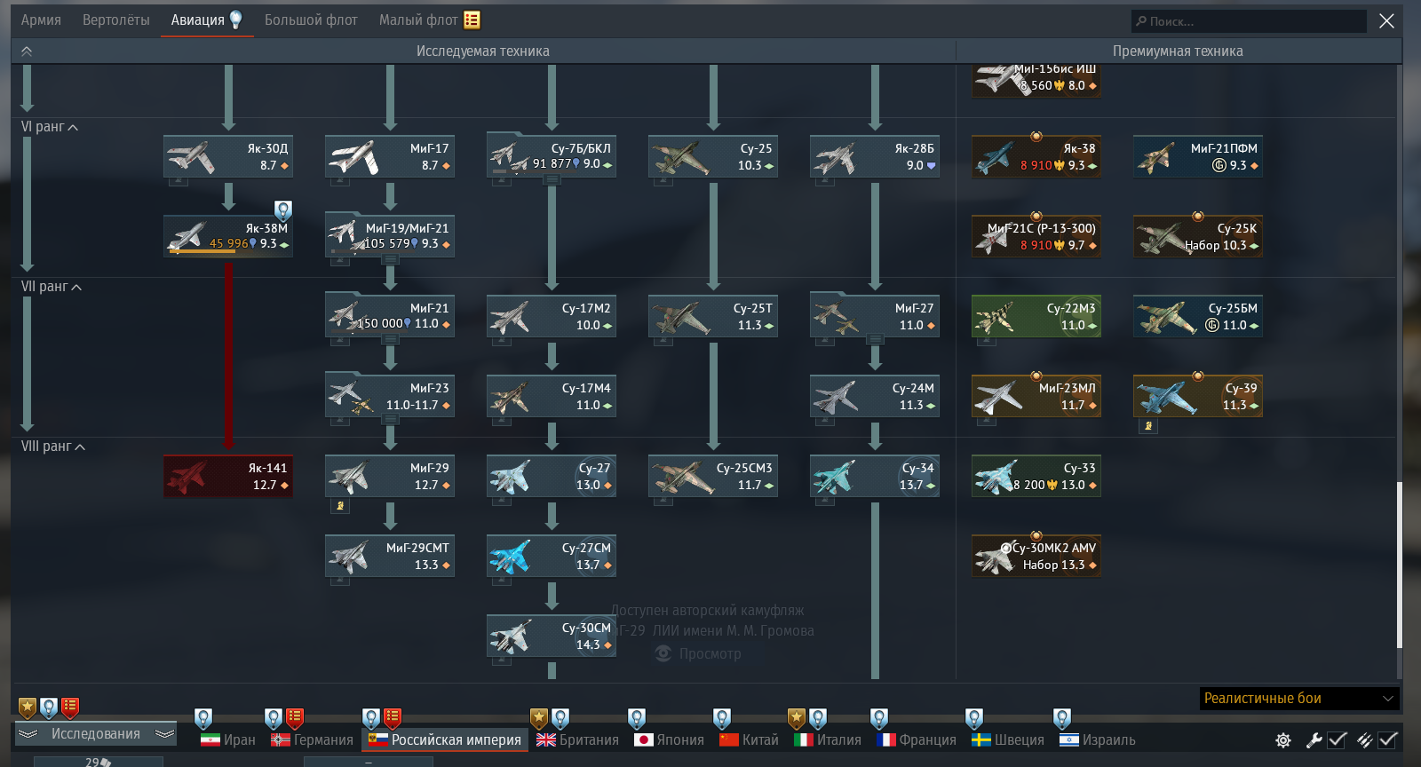The width and height of the screenshot is (1421, 767).
Task: Click the research badge above Швеция
Action: pyautogui.click(x=974, y=718)
